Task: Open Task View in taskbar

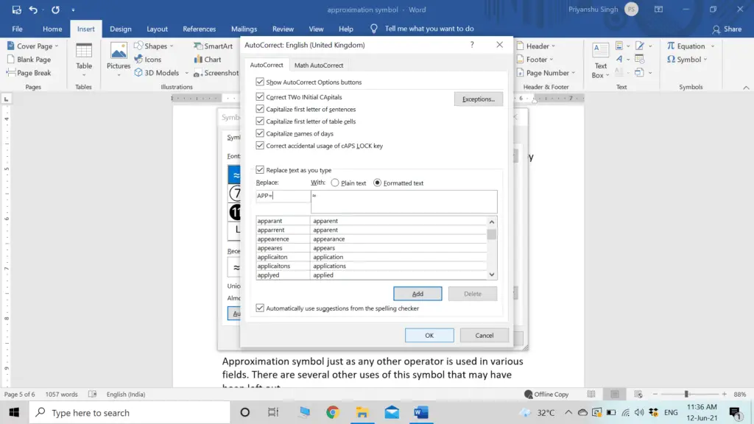Action: pos(273,412)
